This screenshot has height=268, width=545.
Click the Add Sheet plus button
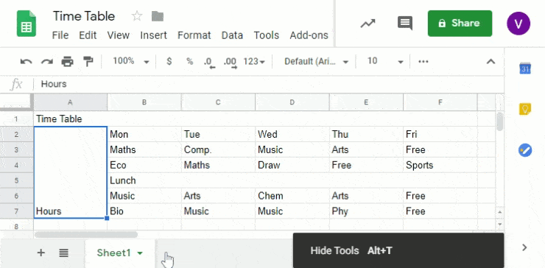(x=41, y=253)
